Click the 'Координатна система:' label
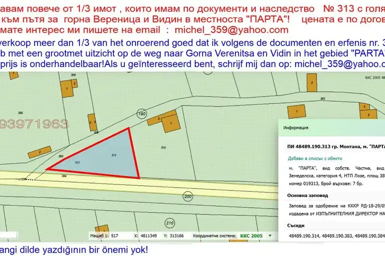This screenshot has height=256, width=385. [x=214, y=236]
